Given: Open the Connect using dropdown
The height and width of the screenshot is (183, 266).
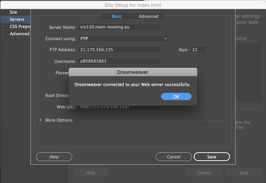Looking at the screenshot, I should tap(124, 38).
